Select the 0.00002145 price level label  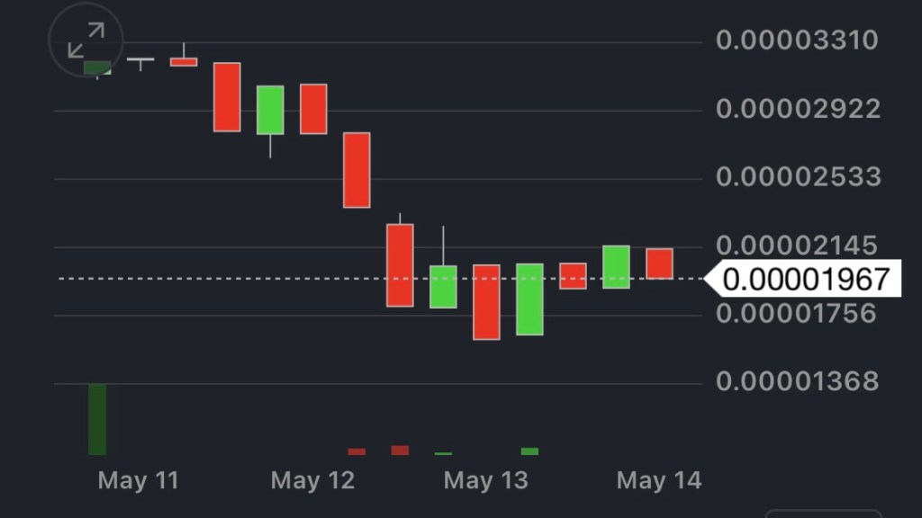[796, 245]
